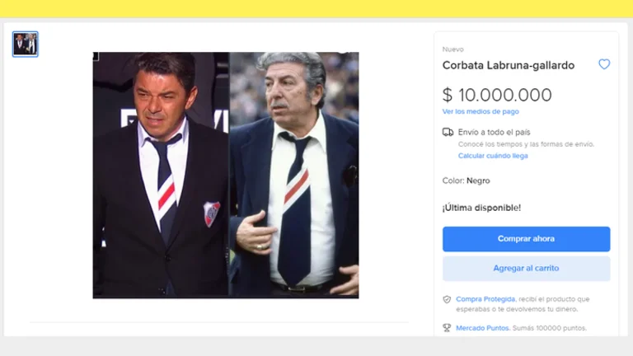The image size is (633, 356).
Task: Click Agregar al carrito button
Action: [x=526, y=269]
